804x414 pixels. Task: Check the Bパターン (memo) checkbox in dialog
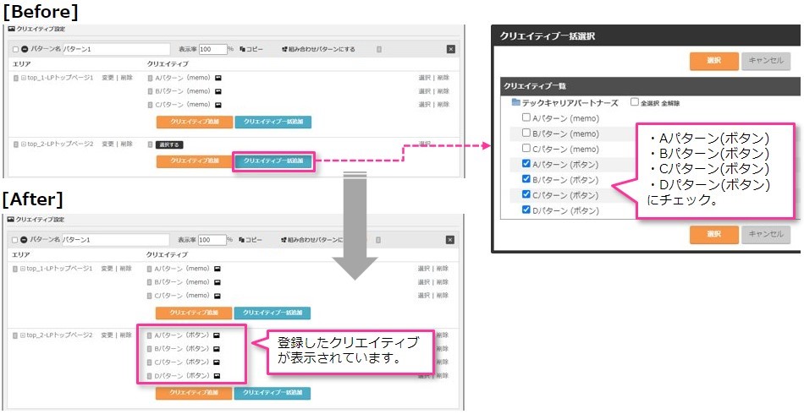click(526, 133)
